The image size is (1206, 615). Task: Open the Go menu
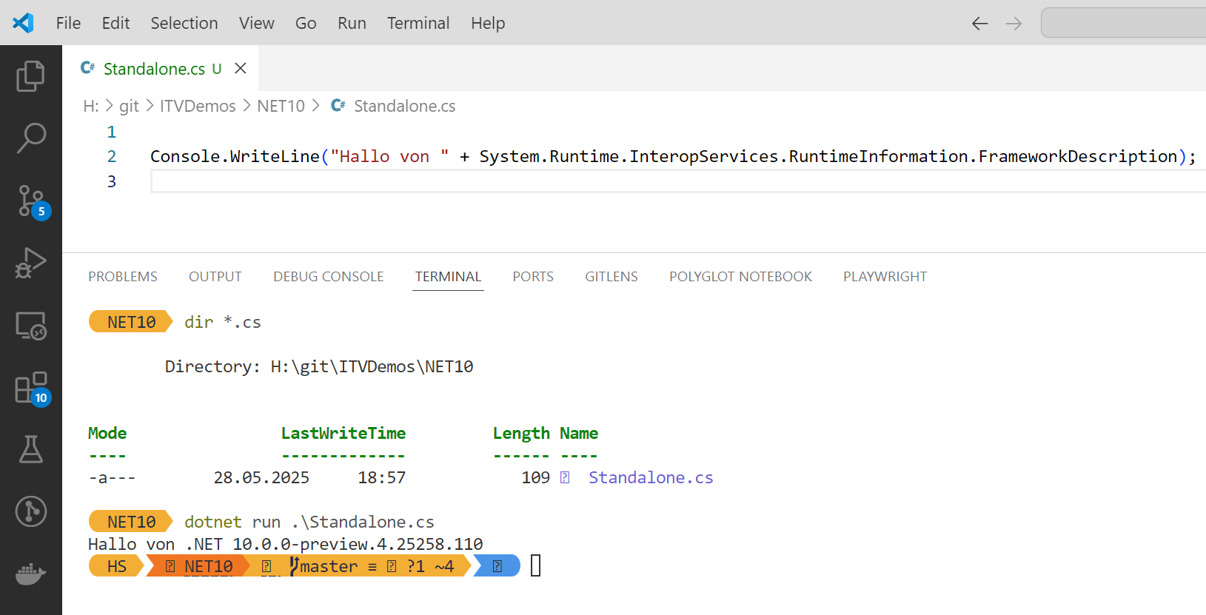tap(306, 23)
